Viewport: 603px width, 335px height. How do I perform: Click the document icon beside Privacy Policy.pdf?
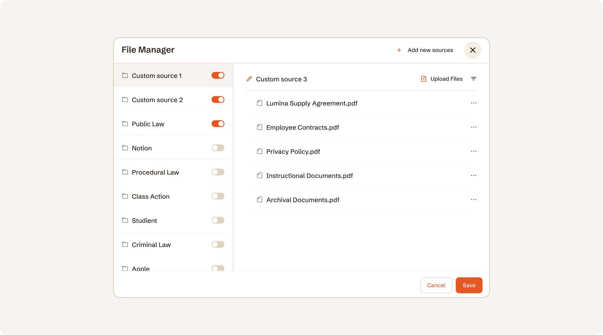coord(260,151)
